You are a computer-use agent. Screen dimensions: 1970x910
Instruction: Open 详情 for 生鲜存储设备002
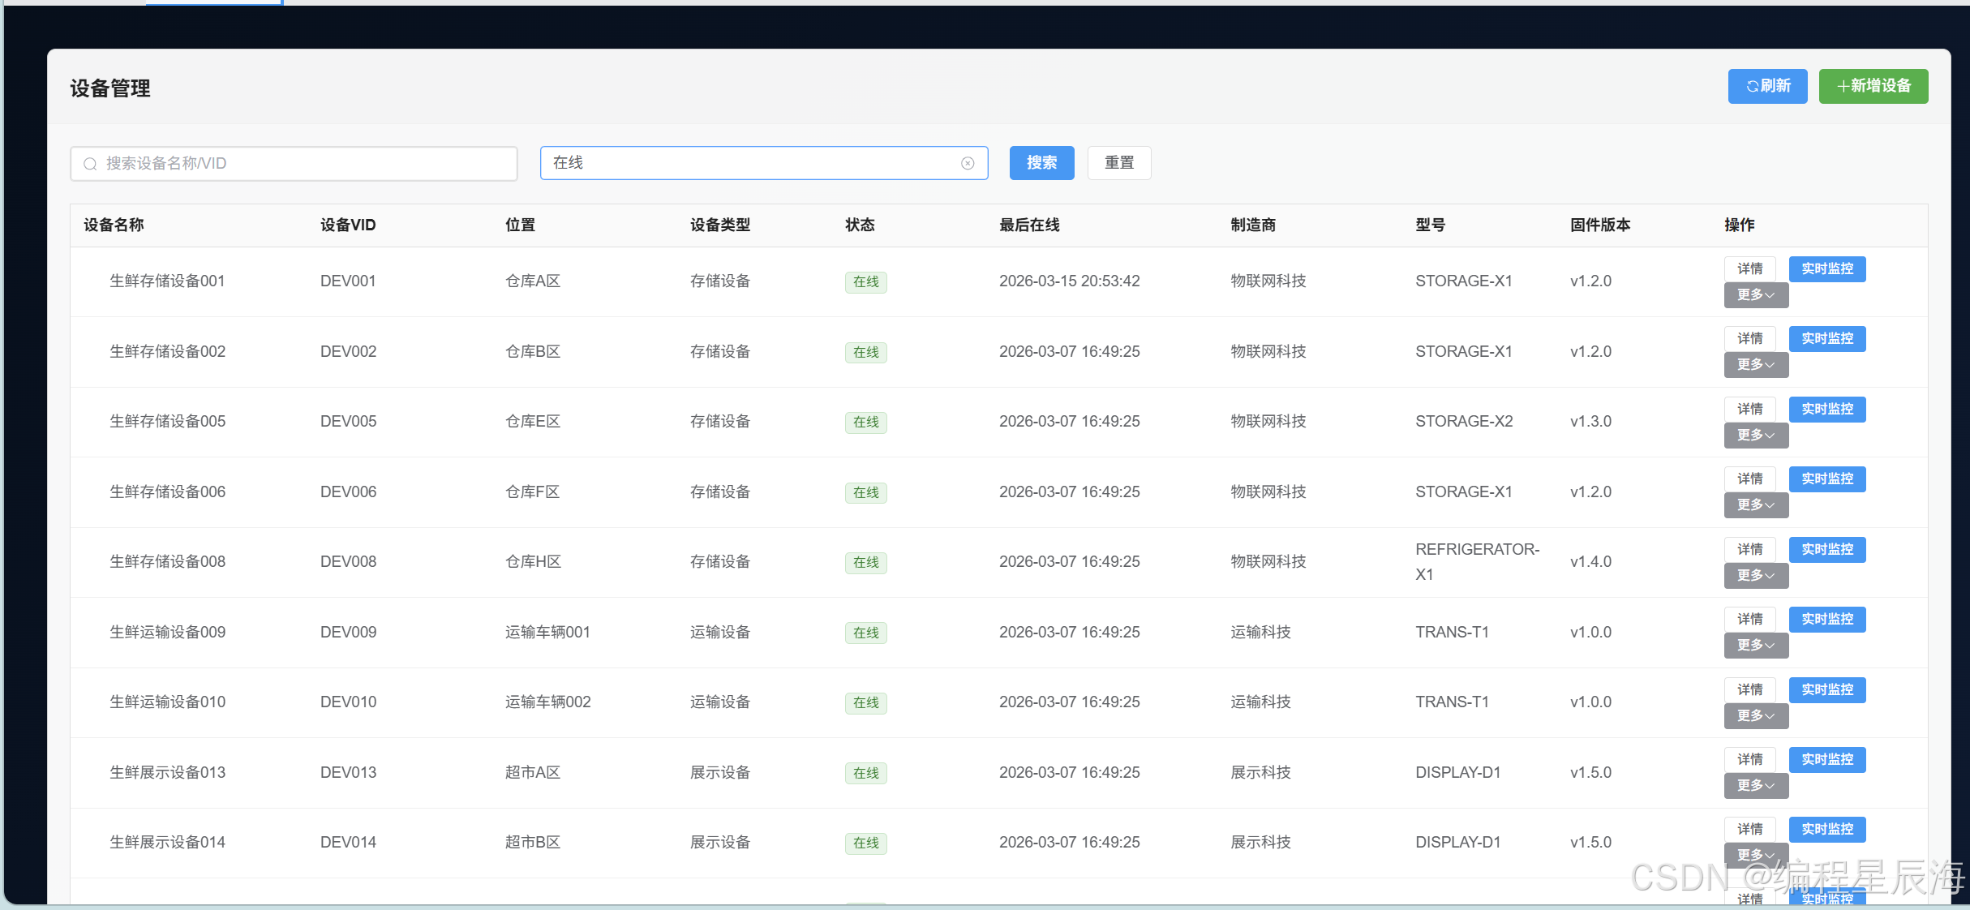coord(1749,338)
